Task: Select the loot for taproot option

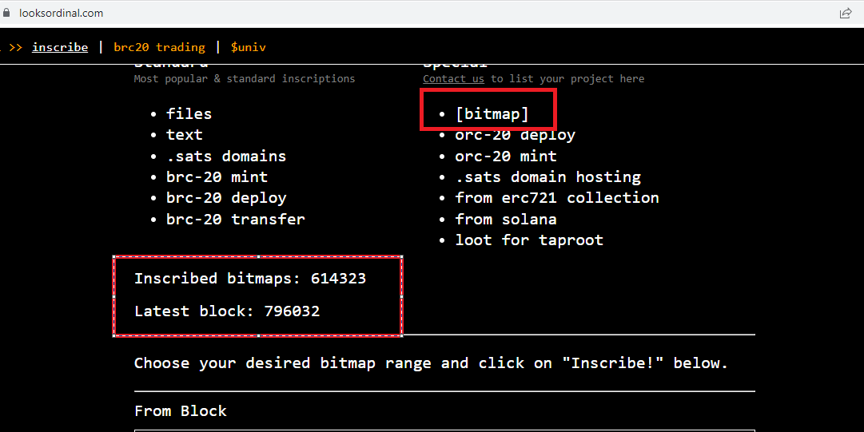Action: (529, 240)
